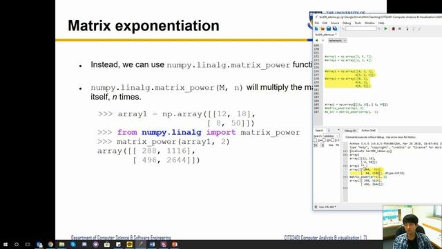Open Microsoft Store bag icon on taskbar
The image size is (442, 249).
click(x=107, y=244)
